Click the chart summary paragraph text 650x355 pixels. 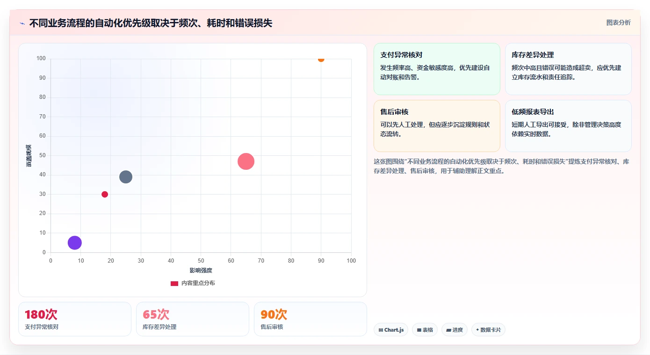(501, 166)
